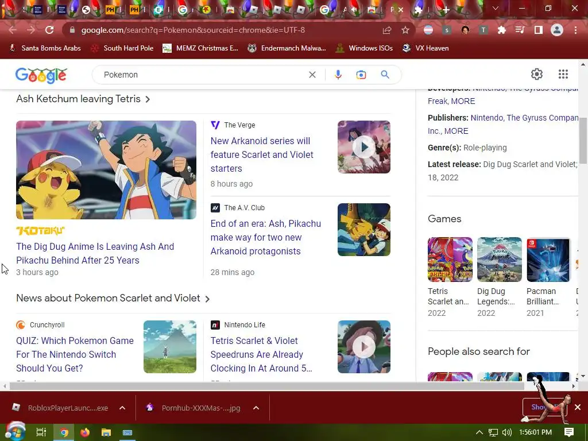Image resolution: width=588 pixels, height=441 pixels.
Task: Close the current Pokemon tab
Action: pos(400,10)
